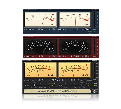Click the PSP PPM-3 plugin name
This screenshot has width=121, height=109.
pos(58,56)
